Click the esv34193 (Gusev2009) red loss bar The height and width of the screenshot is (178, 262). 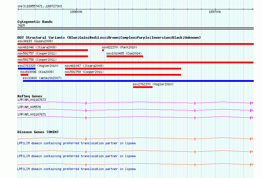point(135,44)
